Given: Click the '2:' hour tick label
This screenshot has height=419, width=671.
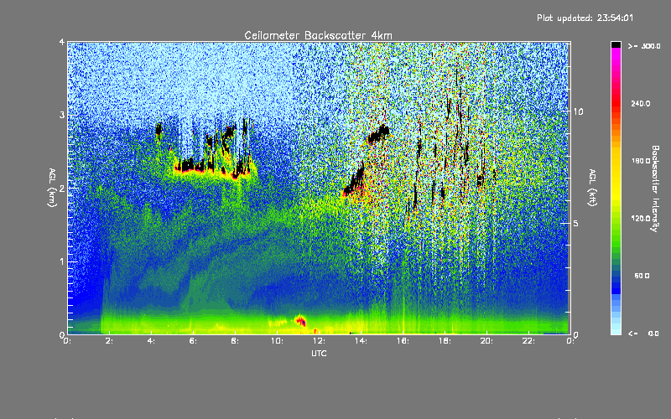Looking at the screenshot, I should pos(109,341).
